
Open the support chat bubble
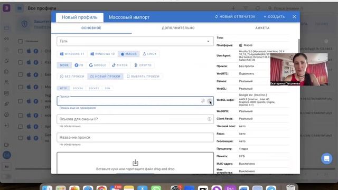click(x=326, y=158)
